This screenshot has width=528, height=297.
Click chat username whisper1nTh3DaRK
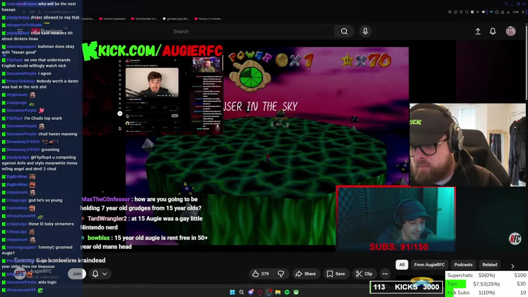(x=24, y=25)
